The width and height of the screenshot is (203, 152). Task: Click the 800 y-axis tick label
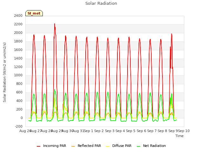point(19,84)
